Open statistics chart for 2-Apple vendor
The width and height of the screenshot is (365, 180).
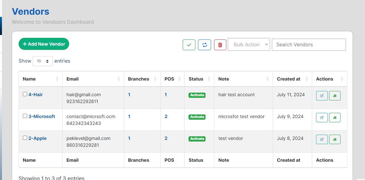tap(335, 140)
